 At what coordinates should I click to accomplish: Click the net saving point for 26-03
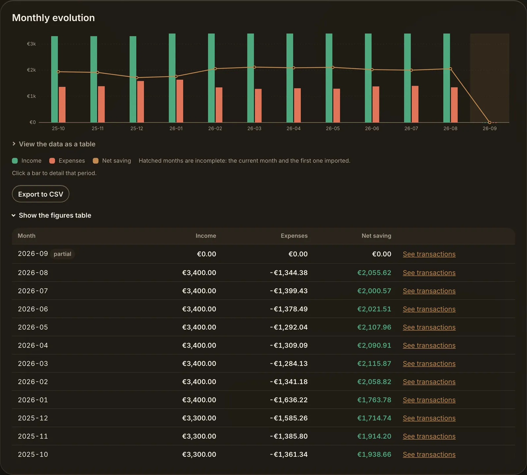point(254,67)
